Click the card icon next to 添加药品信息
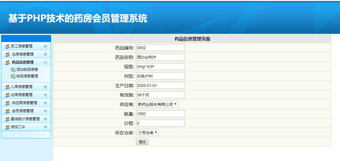Screen dimensions: 340x161 pos(13,70)
